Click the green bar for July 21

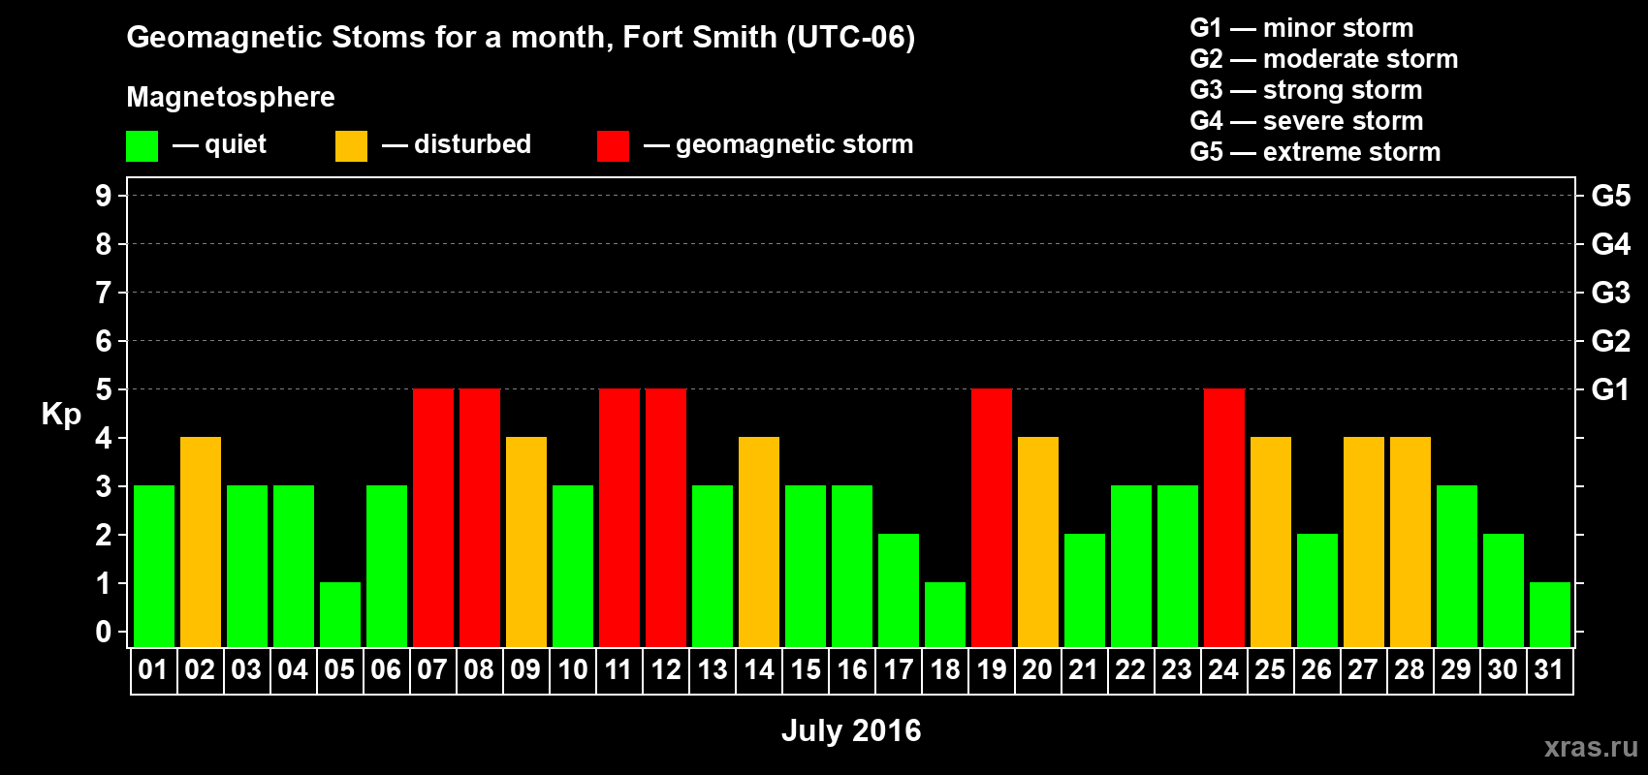pyautogui.click(x=1085, y=591)
